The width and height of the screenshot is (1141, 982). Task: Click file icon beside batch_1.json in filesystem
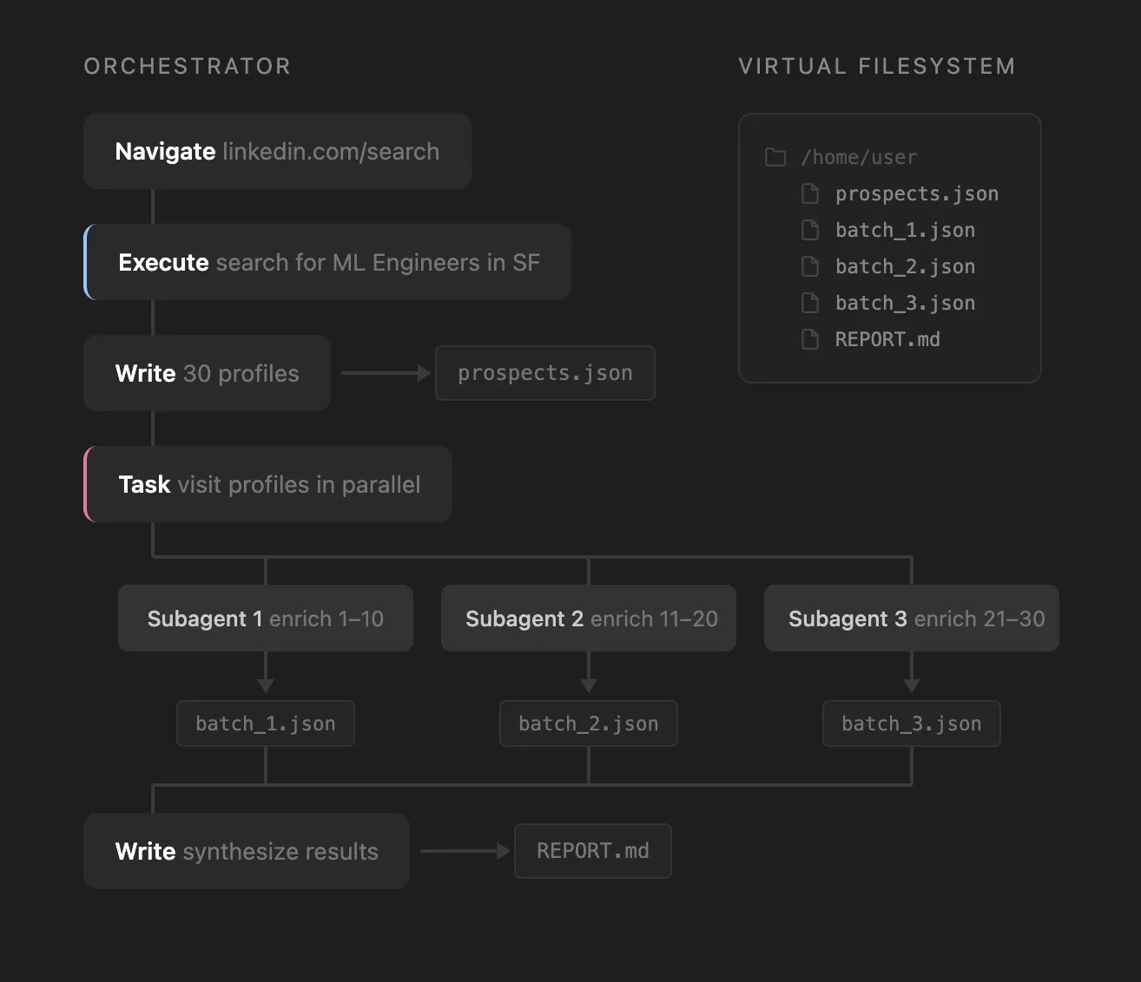(x=810, y=230)
